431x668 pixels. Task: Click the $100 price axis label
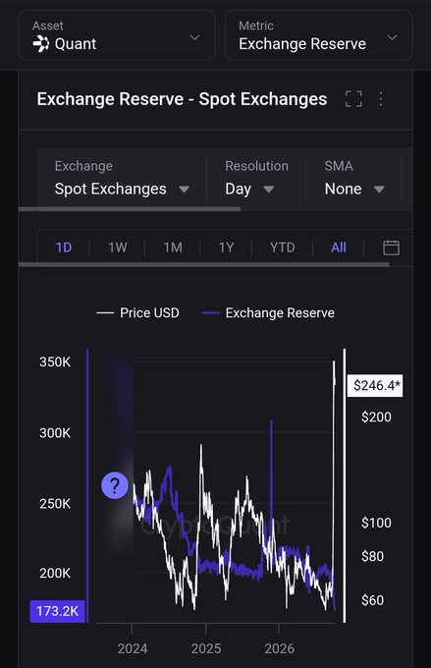[376, 523]
